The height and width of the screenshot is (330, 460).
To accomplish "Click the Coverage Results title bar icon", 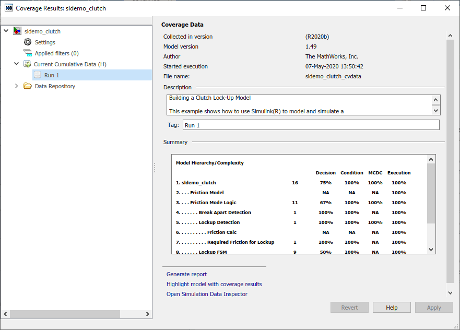I will [8, 8].
